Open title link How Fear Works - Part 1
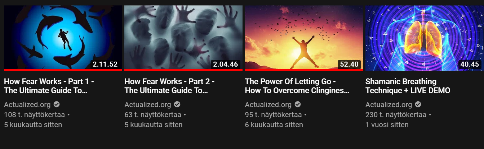 [49, 86]
